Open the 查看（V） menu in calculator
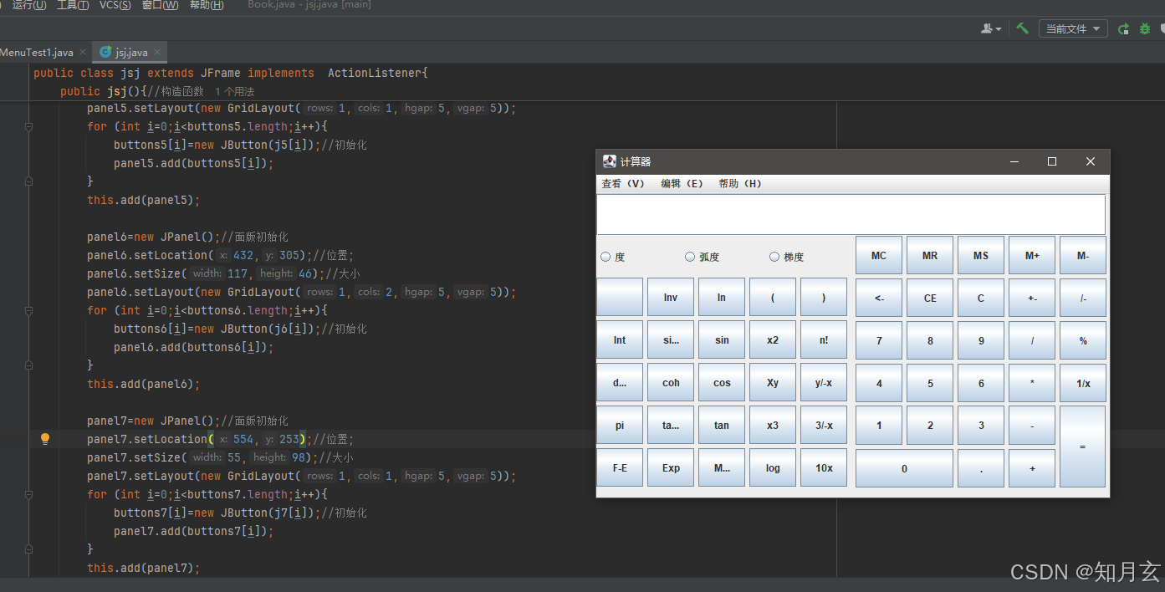Viewport: 1165px width, 592px height. pos(623,183)
